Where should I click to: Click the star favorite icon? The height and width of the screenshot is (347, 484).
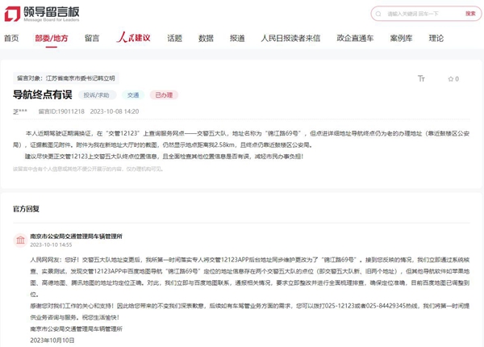point(451,79)
